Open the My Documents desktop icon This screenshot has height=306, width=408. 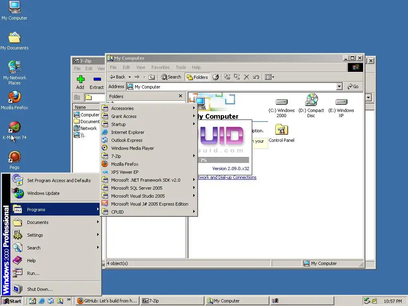tap(14, 41)
